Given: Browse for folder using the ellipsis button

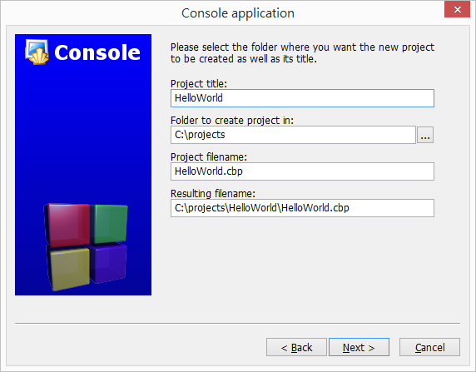Looking at the screenshot, I should coord(425,135).
